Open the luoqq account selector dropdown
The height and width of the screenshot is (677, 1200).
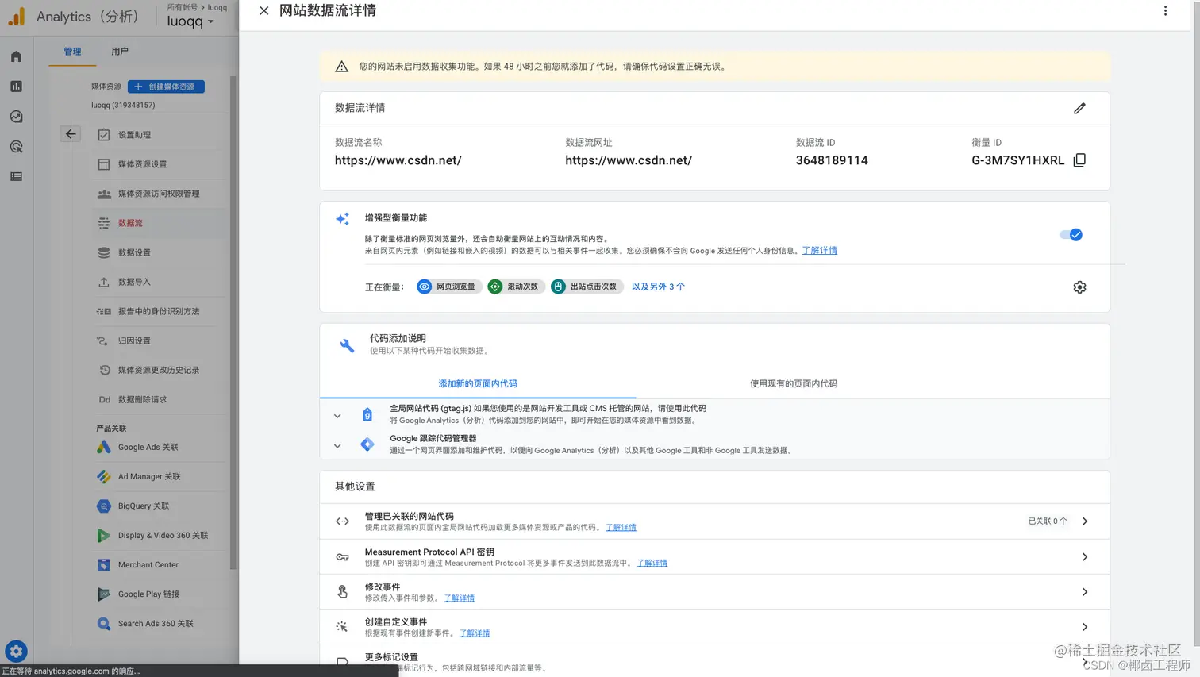[190, 21]
